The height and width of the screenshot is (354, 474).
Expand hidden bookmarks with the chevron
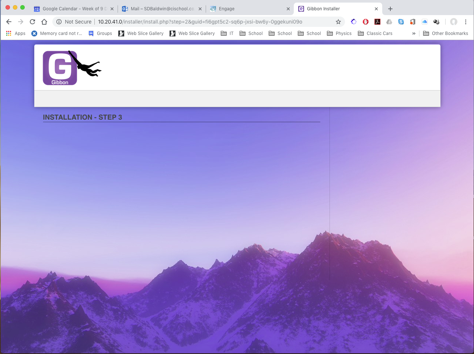tap(414, 33)
